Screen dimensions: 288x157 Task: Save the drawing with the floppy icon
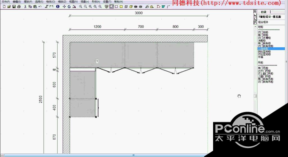tap(14, 7)
